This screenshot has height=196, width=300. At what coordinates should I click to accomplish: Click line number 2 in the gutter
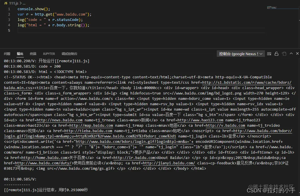click(9, 14)
